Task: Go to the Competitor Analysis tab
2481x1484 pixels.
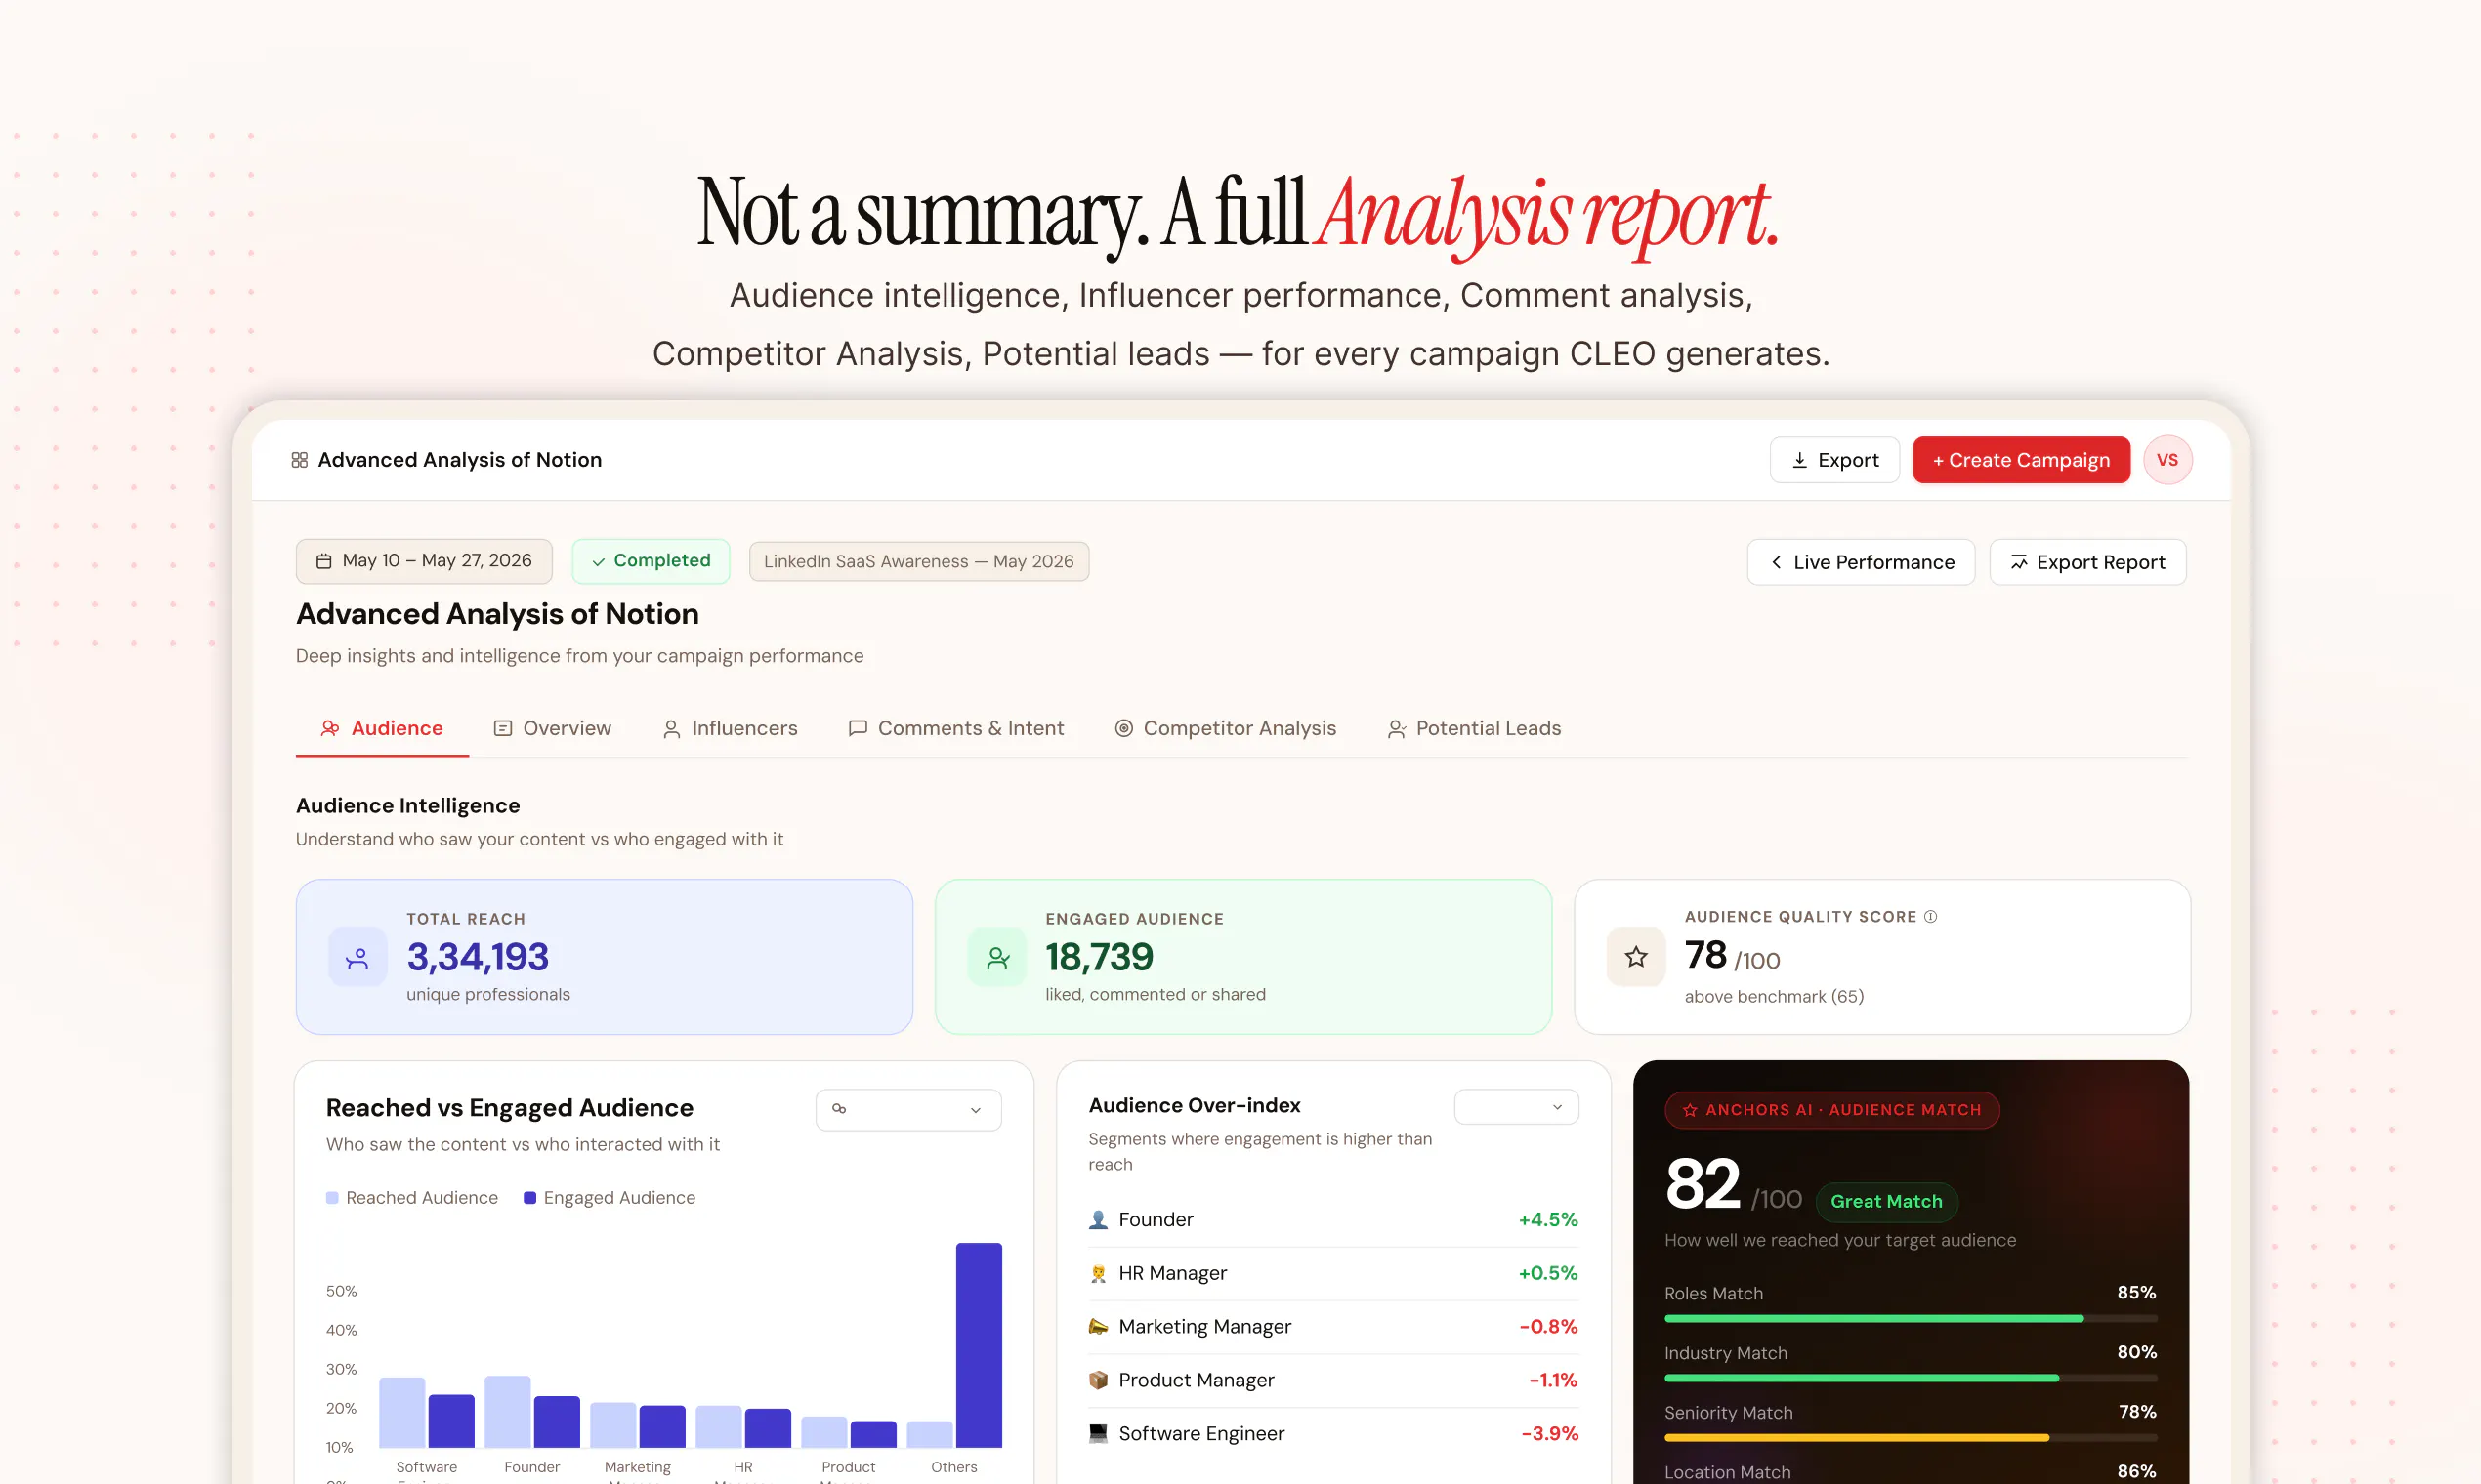Action: (1226, 729)
